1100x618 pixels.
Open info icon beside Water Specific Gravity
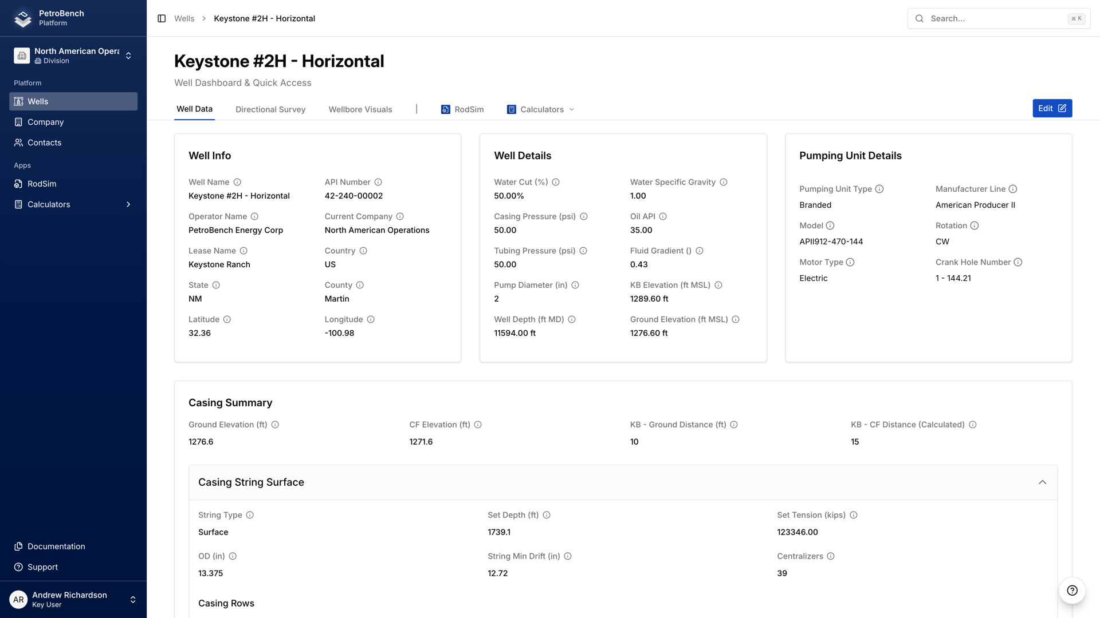[724, 182]
